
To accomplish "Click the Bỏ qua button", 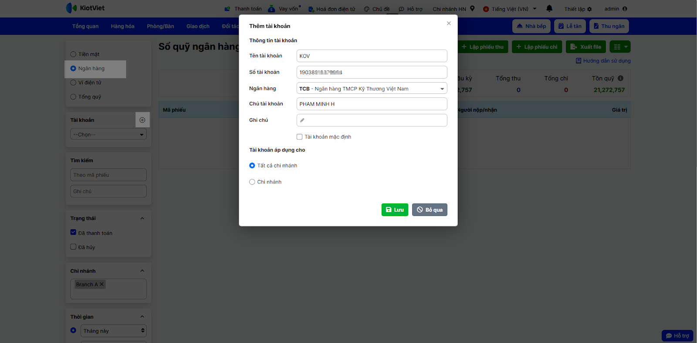I will [x=430, y=210].
